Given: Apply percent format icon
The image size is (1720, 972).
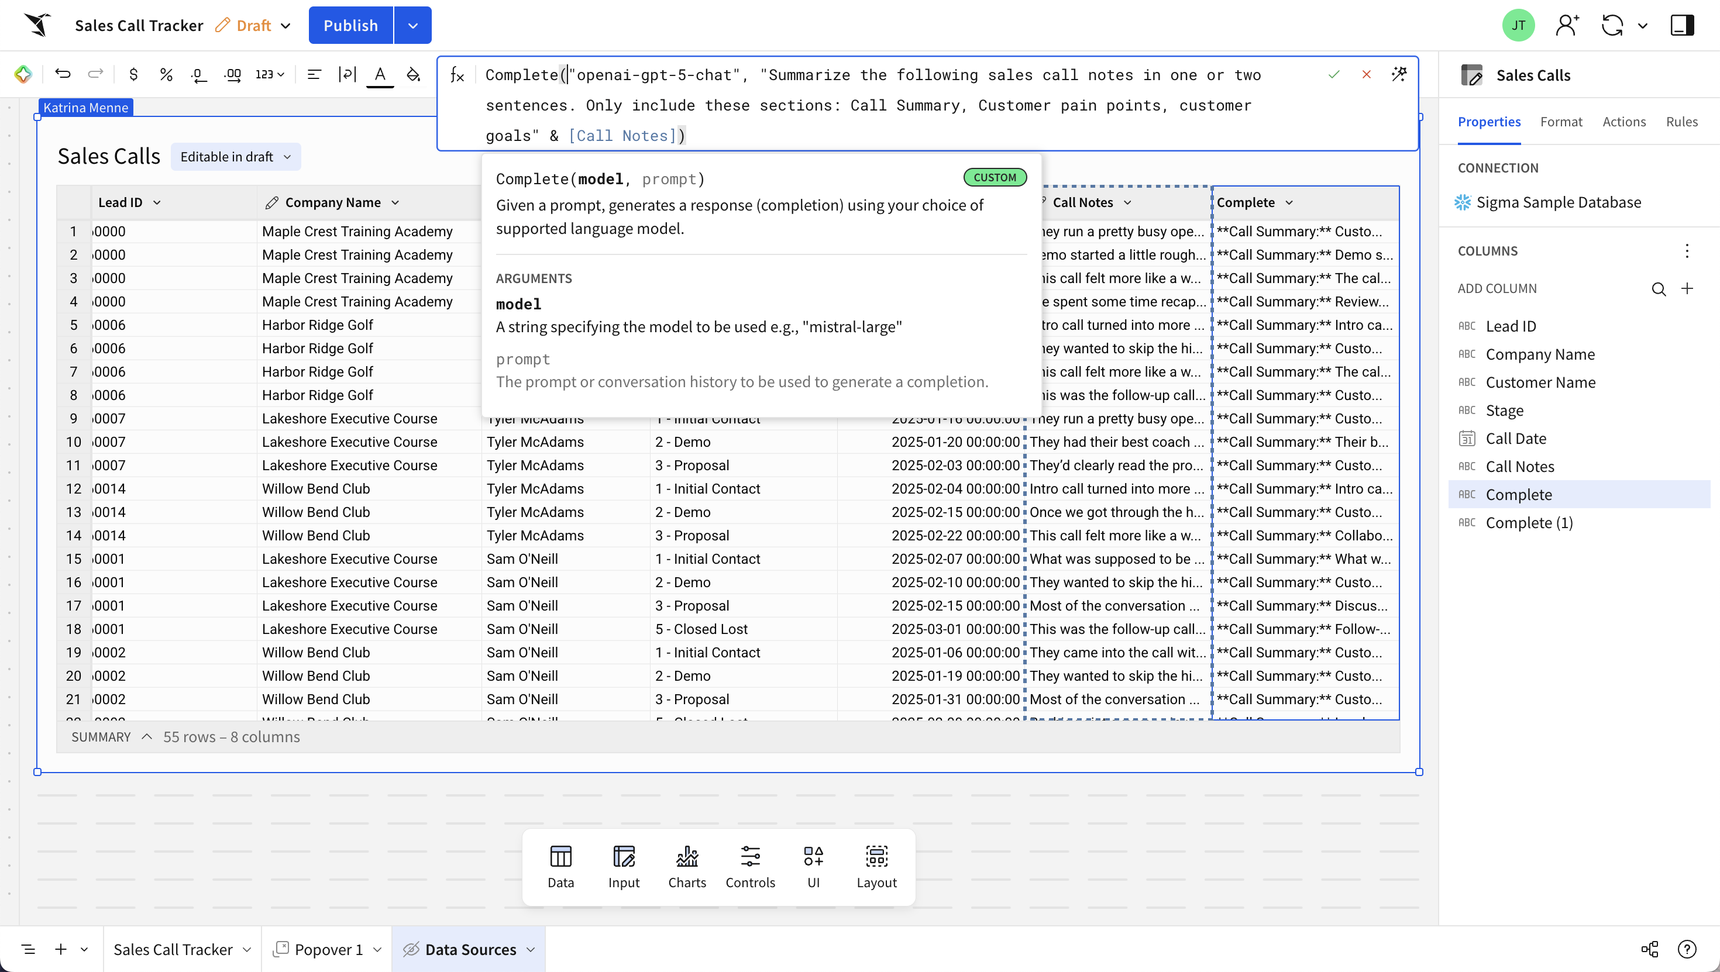Looking at the screenshot, I should (166, 74).
